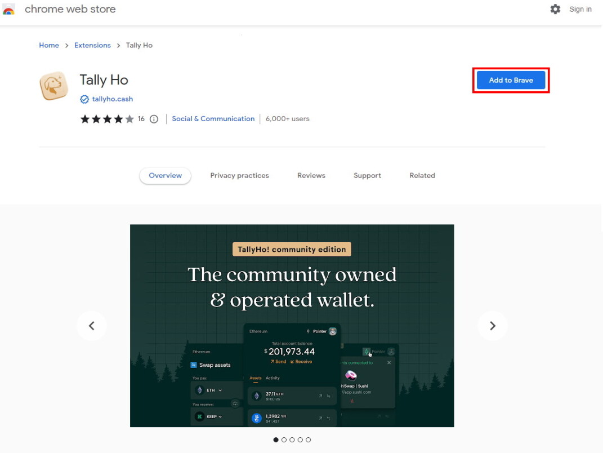Click the Tally Ho dog extension icon
Screen dimensions: 603x453
[x=54, y=86]
